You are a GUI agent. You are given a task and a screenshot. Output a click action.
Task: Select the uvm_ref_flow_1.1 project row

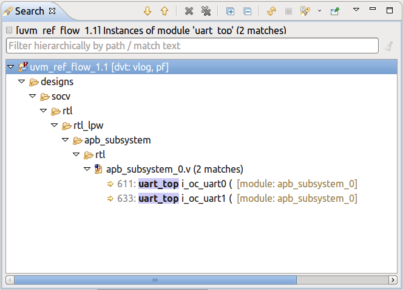point(201,67)
